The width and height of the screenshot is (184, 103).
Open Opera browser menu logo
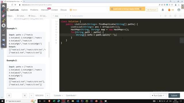coord(2,2)
